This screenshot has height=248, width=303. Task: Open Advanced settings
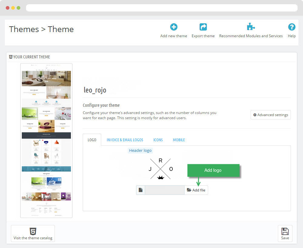[271, 115]
